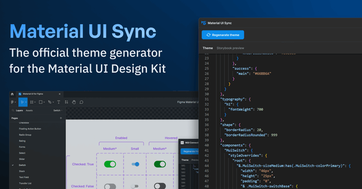
Task: Switch to the Layers tab
Action: (19, 111)
